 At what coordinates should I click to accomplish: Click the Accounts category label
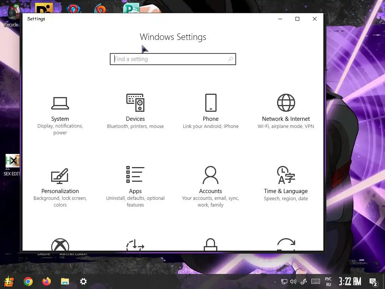211,191
